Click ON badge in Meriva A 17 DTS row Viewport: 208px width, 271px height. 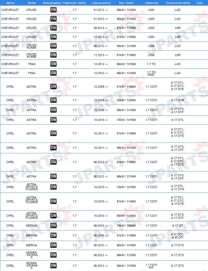coord(53,245)
